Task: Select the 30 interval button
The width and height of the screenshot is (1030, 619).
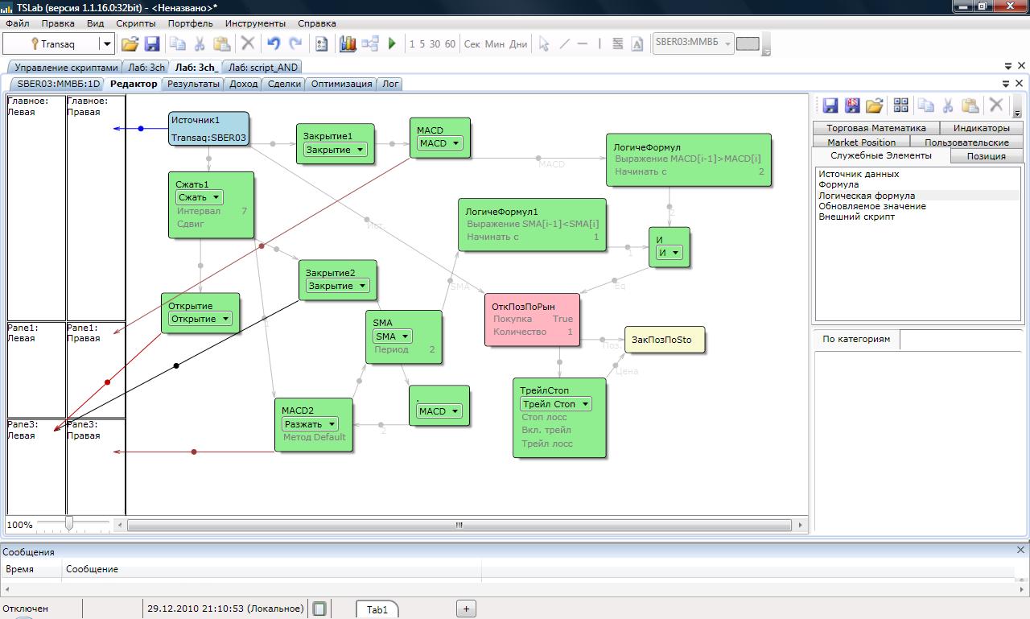Action: (x=435, y=44)
